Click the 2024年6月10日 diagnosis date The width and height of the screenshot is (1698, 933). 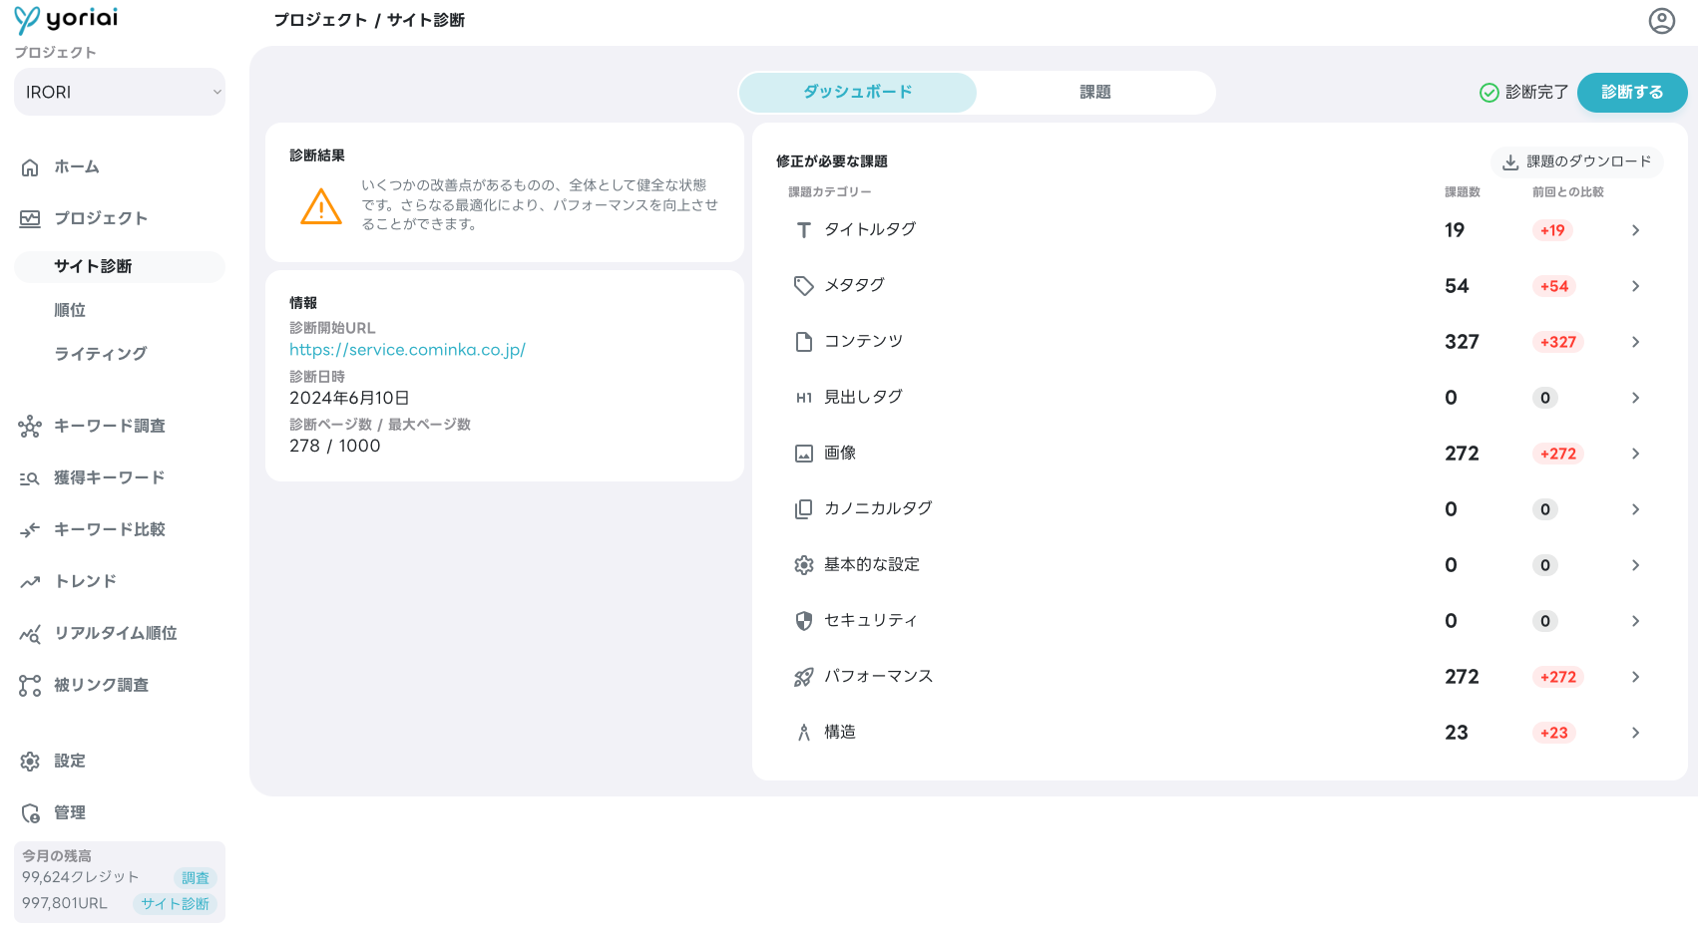click(349, 398)
